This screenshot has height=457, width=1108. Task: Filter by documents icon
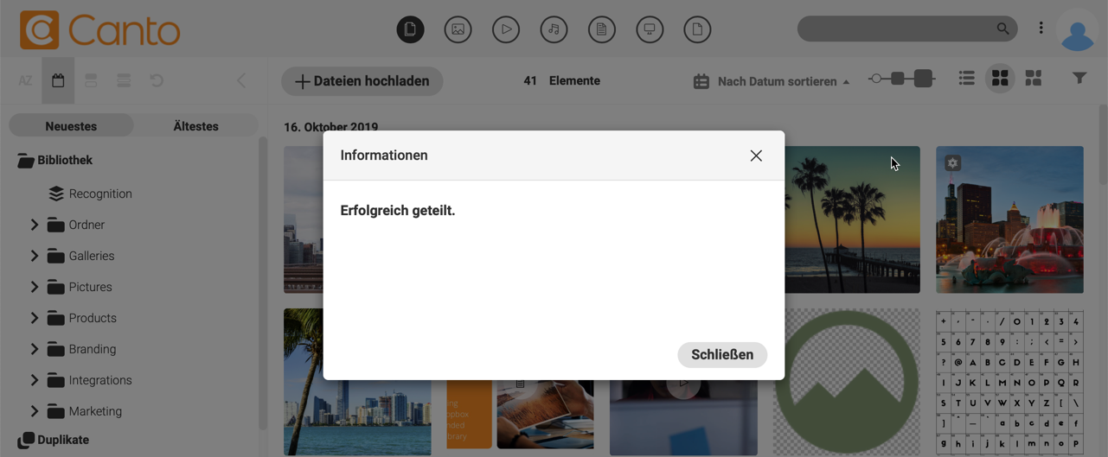tap(601, 29)
